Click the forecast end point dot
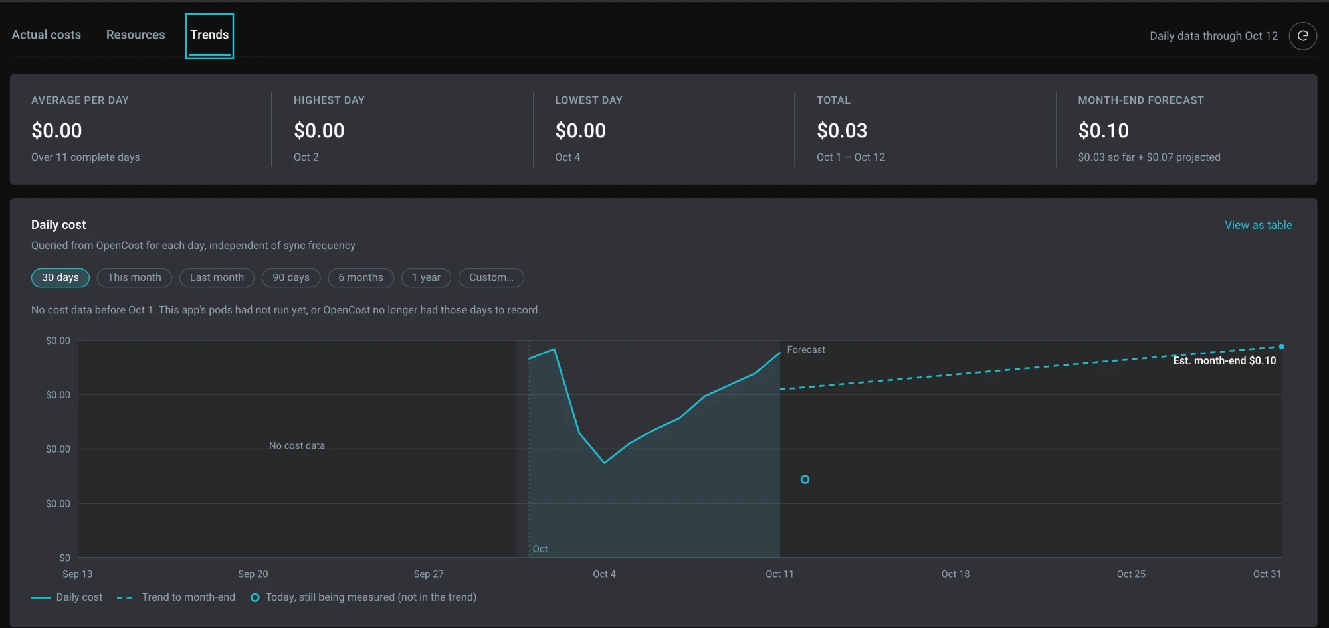Viewport: 1329px width, 628px height. coord(1281,347)
